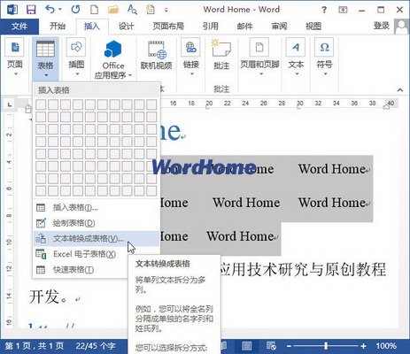Click the 表格 table button
This screenshot has height=354, width=410.
tap(45, 58)
